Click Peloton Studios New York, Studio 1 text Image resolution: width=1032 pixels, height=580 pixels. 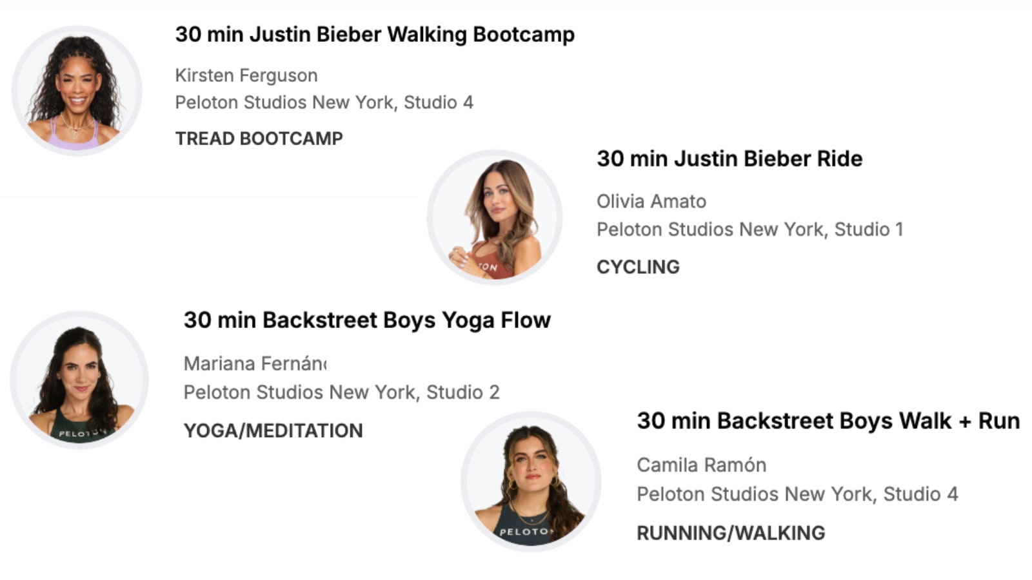pos(749,229)
